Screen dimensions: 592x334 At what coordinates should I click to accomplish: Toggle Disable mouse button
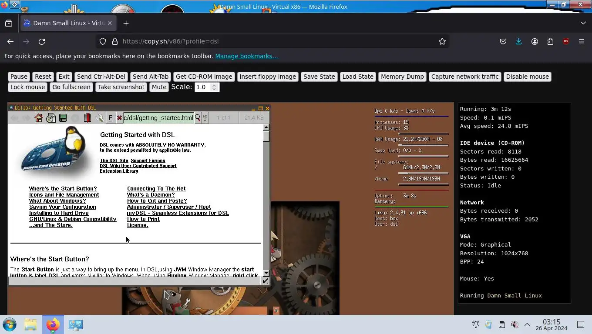(527, 77)
